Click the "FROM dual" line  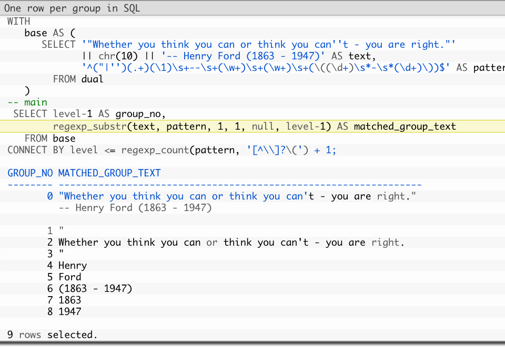tap(77, 79)
